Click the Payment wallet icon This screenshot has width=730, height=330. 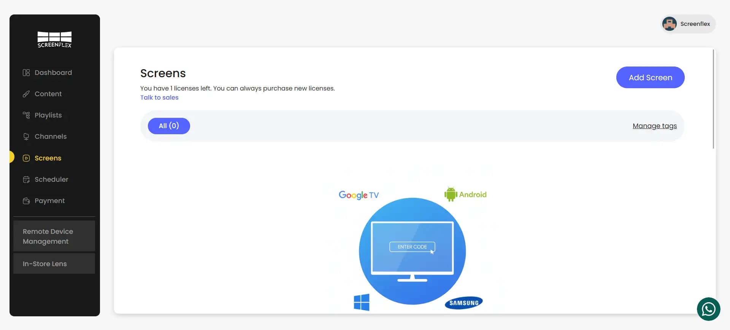(26, 201)
